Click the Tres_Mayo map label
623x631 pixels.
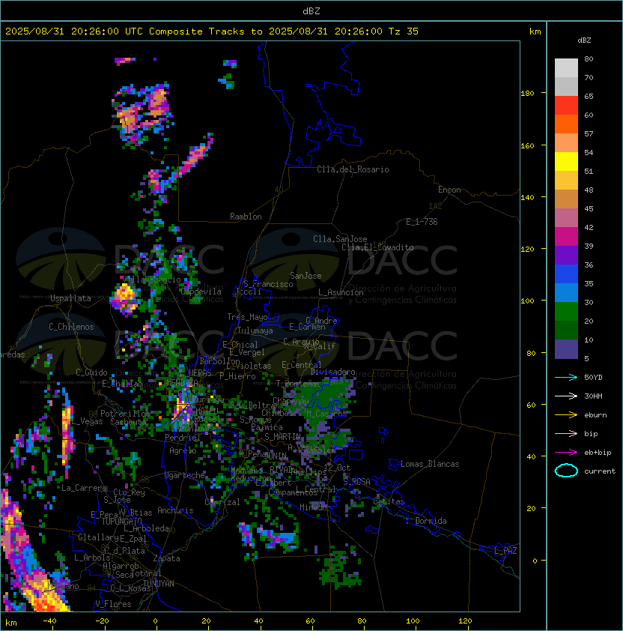[247, 317]
